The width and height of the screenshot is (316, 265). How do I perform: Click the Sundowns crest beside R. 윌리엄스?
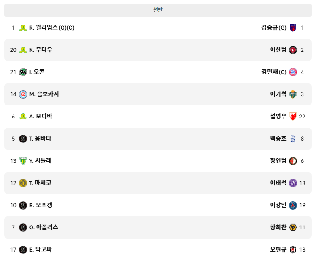(23, 28)
